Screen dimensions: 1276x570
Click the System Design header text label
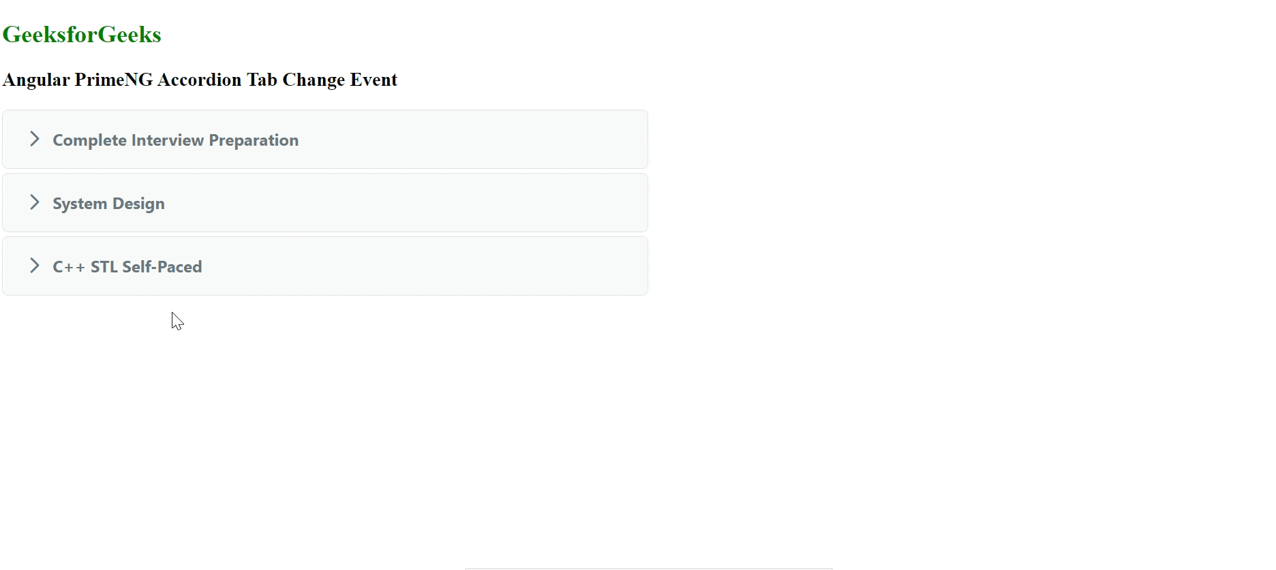108,202
